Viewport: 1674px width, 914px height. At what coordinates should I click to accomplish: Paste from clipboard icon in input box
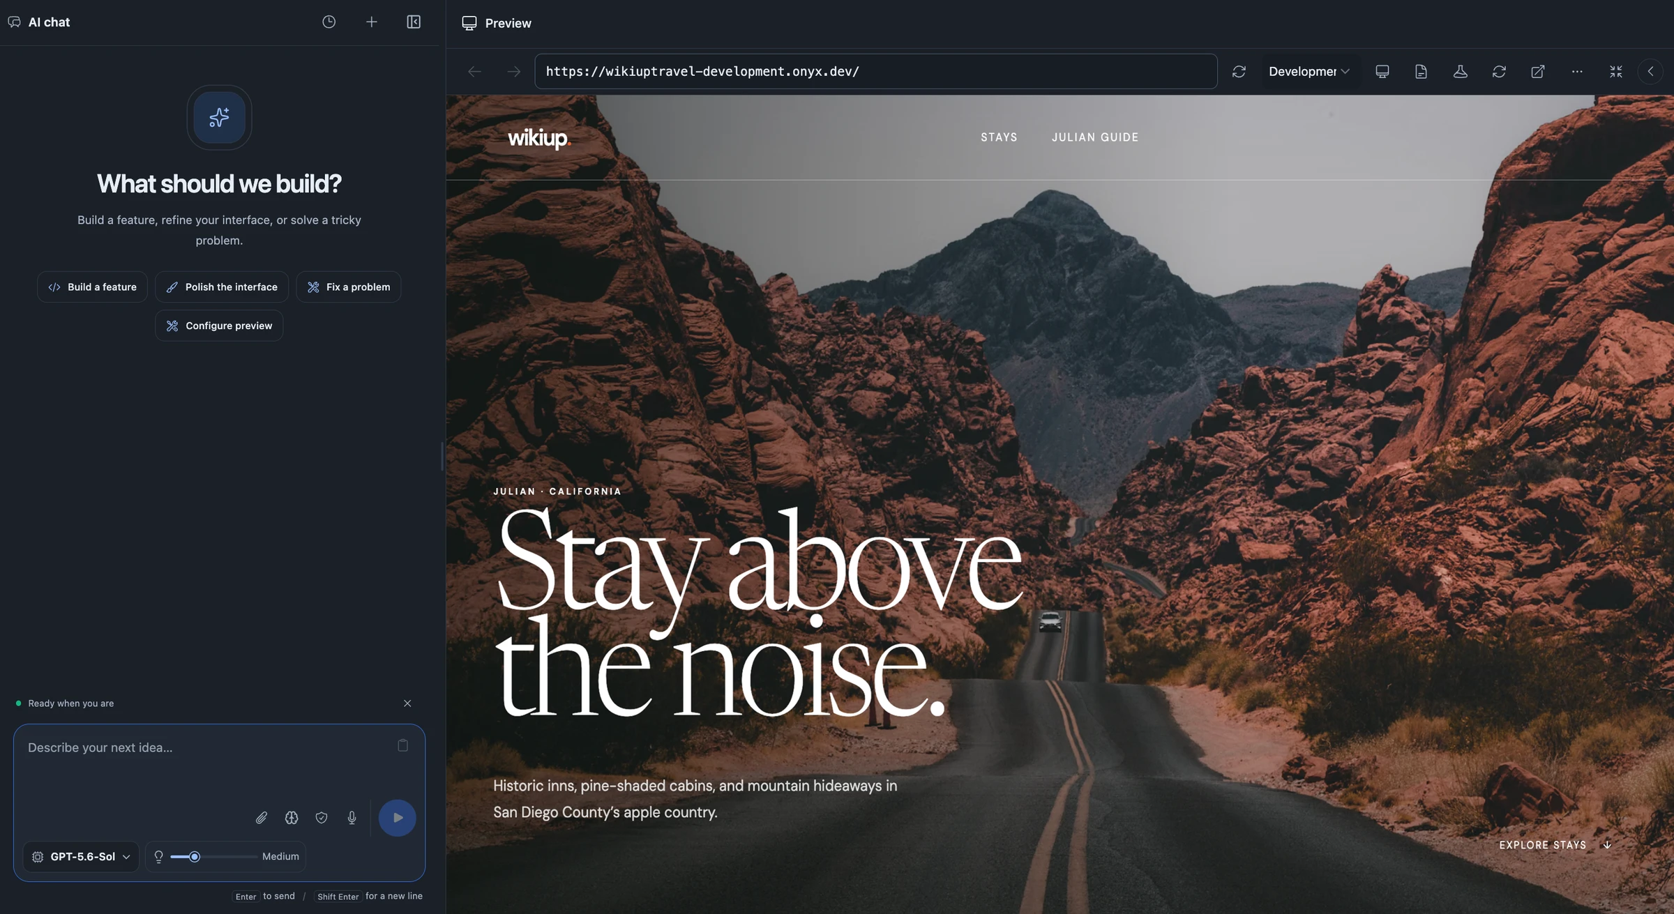click(x=402, y=745)
